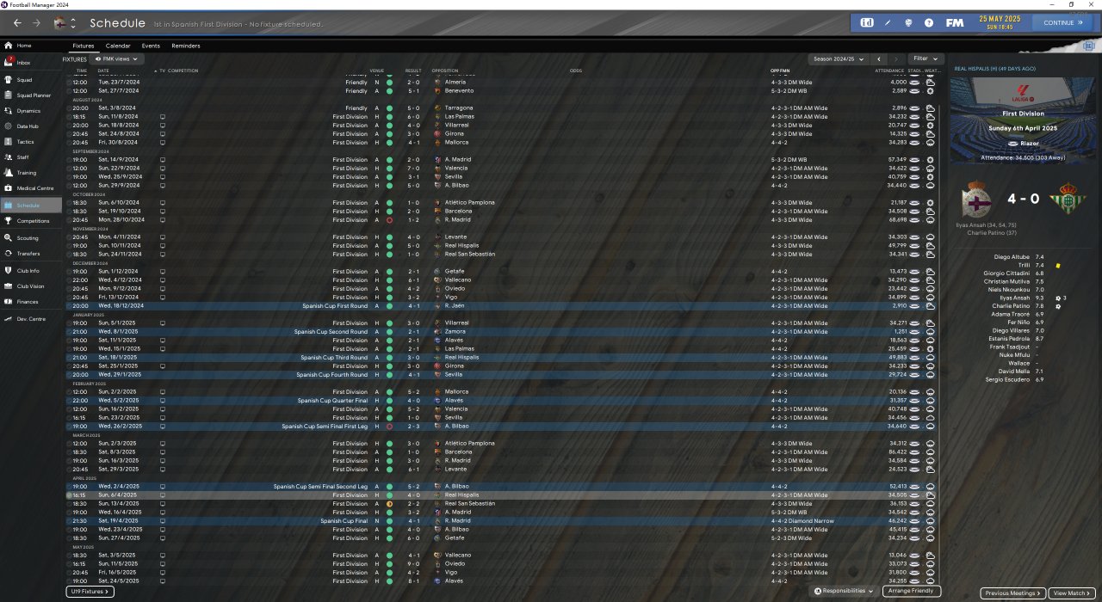The image size is (1102, 602).
Task: Click Arrange Friendly
Action: click(x=912, y=592)
